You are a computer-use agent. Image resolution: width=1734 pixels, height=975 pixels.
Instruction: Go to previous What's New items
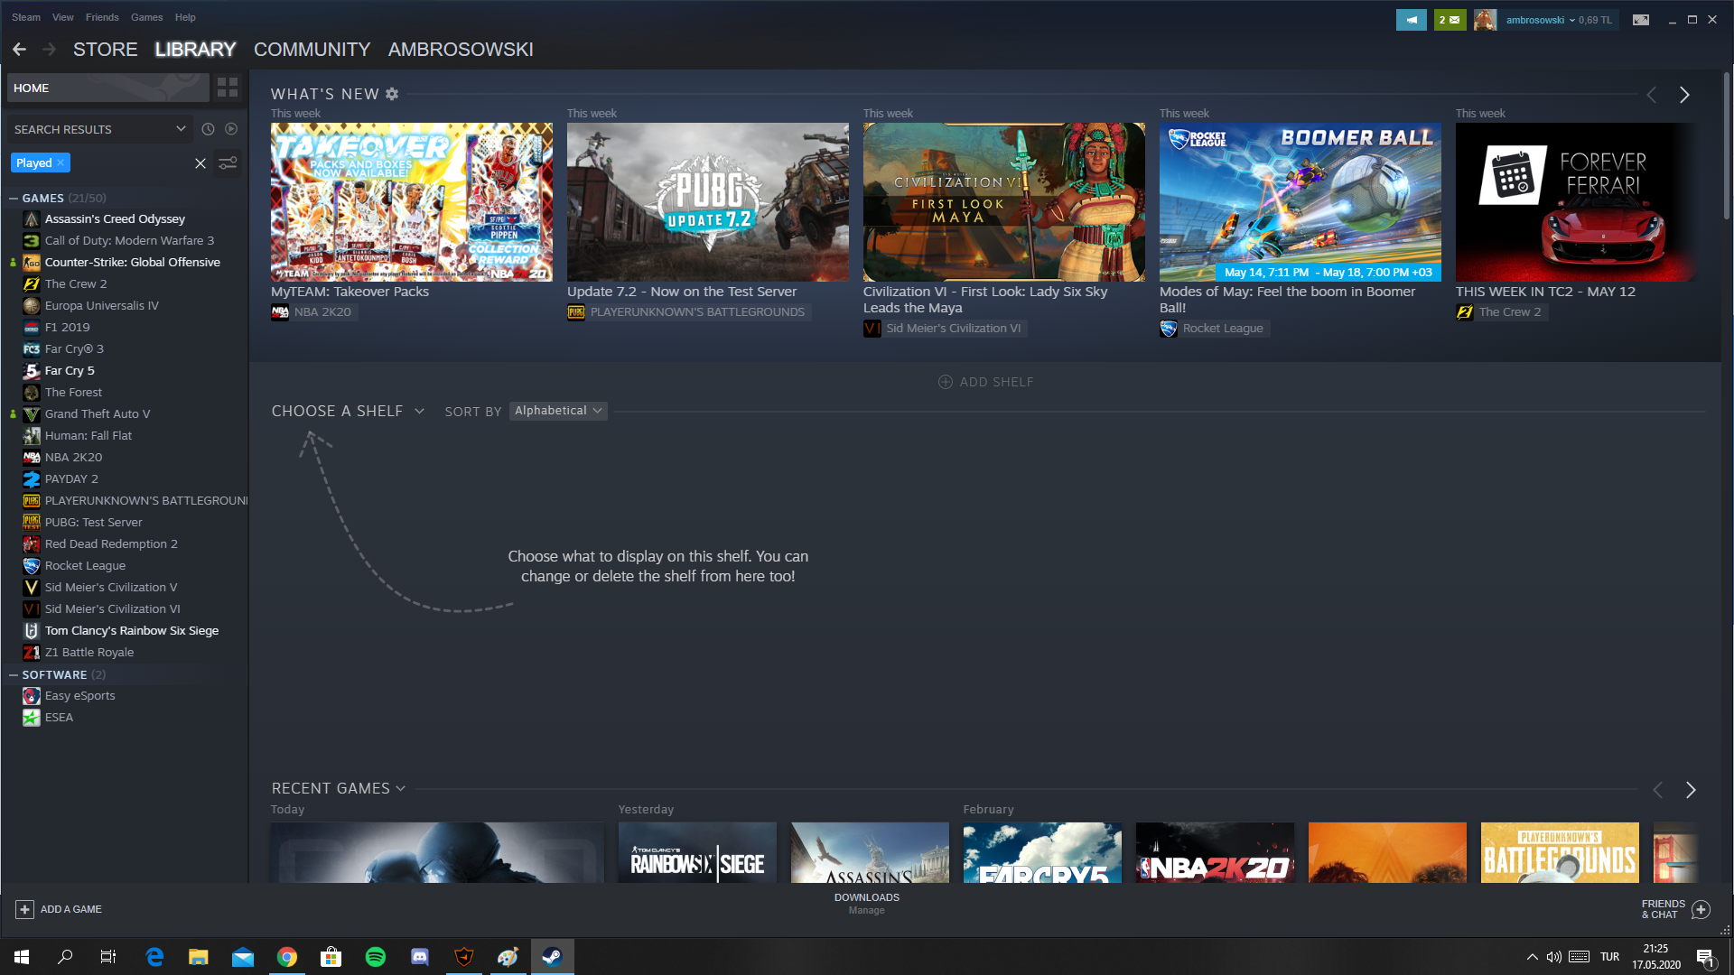(1651, 95)
